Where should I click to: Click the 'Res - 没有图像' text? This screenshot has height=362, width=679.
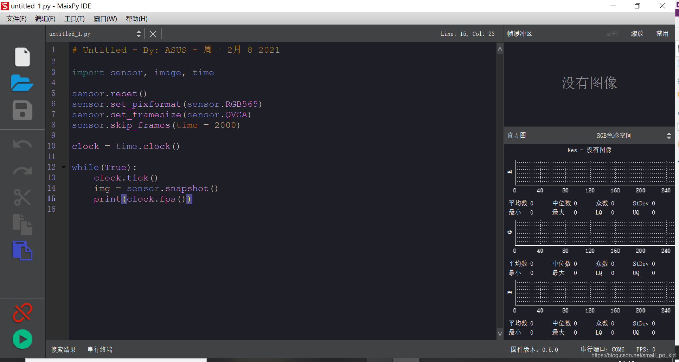[589, 150]
